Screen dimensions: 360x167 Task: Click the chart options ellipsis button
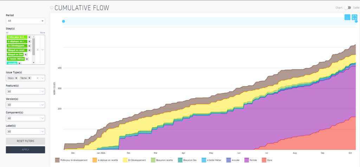pyautogui.click(x=347, y=17)
